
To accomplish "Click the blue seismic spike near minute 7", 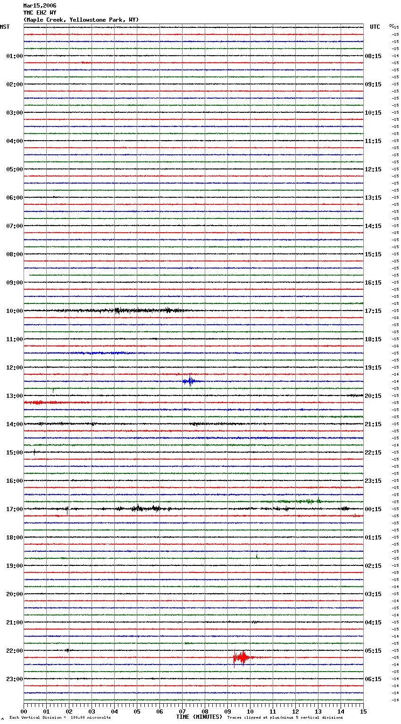I will 190,380.
